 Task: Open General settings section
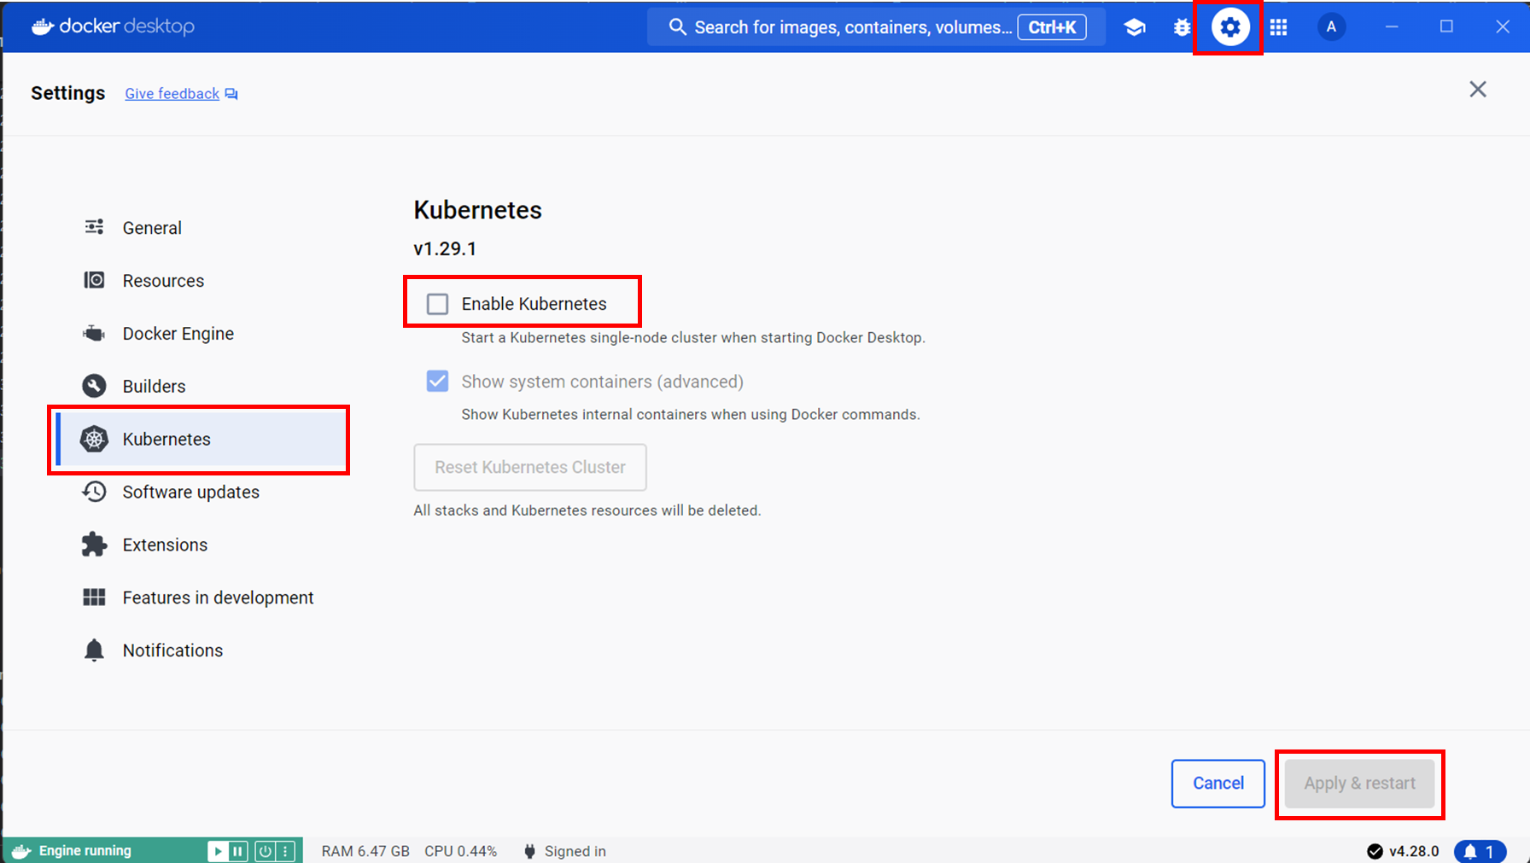pos(201,227)
